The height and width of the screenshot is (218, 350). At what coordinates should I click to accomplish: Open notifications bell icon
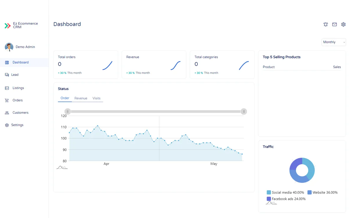(325, 24)
